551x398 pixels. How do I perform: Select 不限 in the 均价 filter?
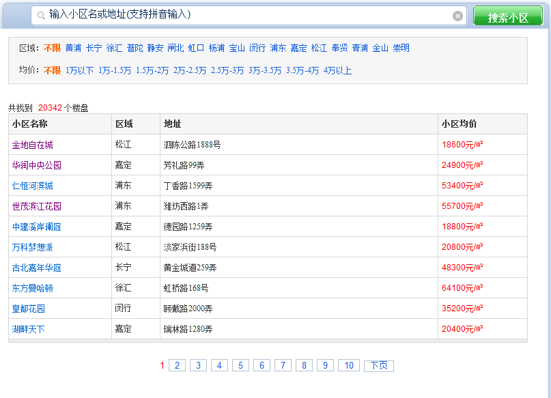(52, 70)
